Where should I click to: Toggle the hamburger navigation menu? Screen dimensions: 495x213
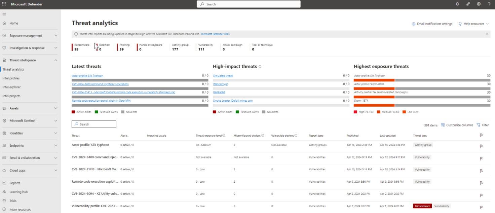(4, 14)
